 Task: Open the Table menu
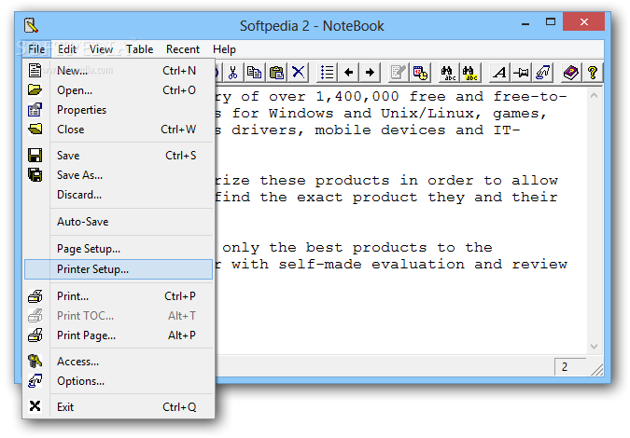point(139,49)
